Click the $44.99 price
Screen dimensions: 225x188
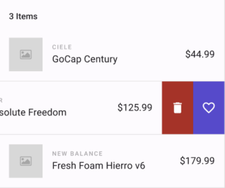click(200, 54)
